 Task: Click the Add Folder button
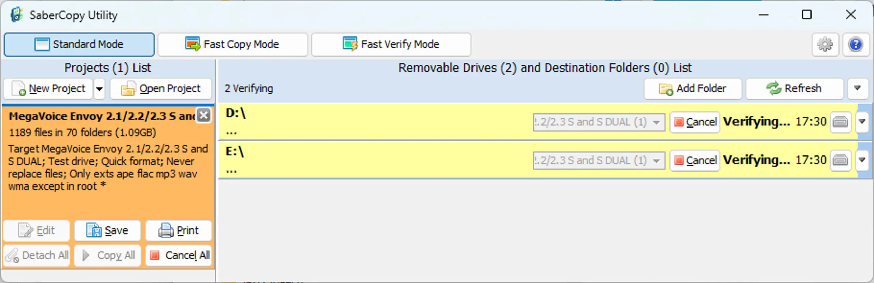[693, 89]
